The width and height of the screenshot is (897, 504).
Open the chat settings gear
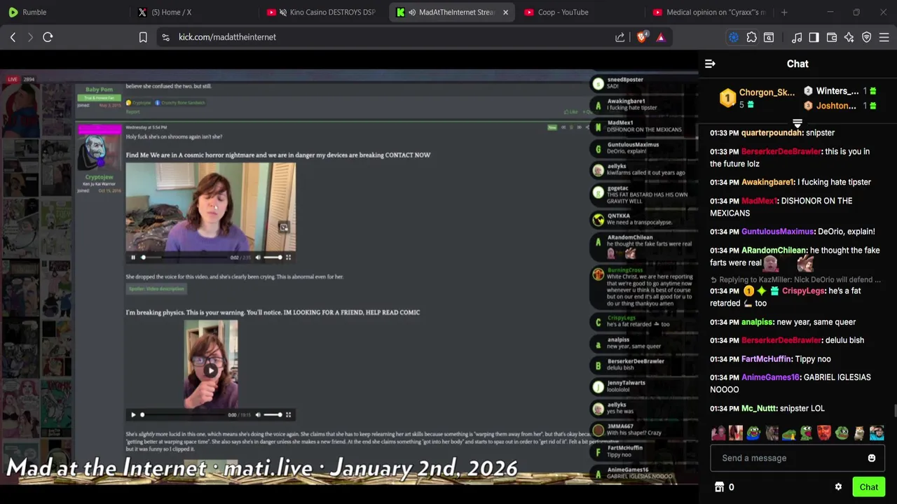pyautogui.click(x=838, y=487)
